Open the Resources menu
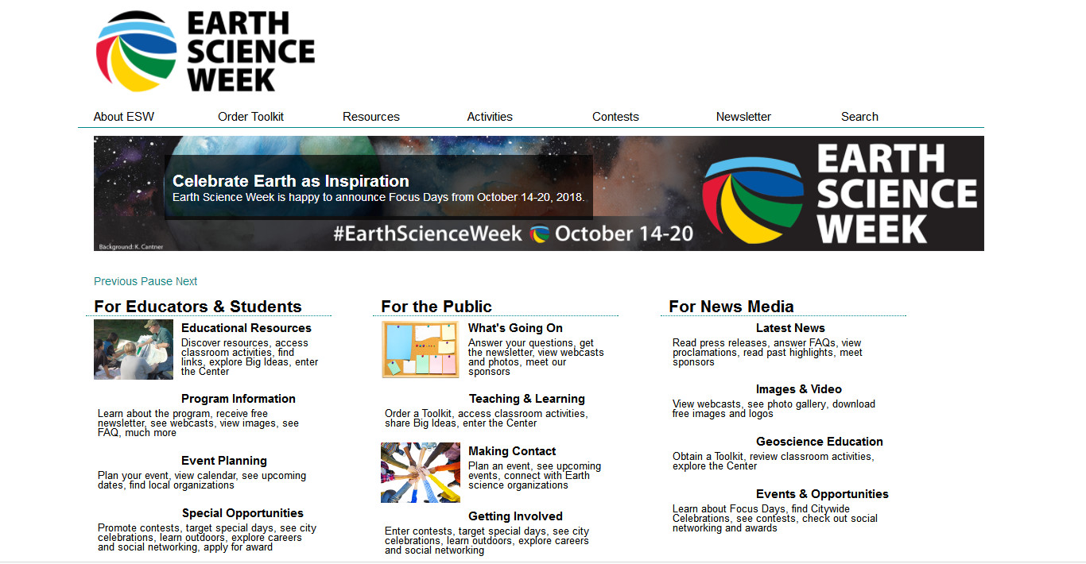The width and height of the screenshot is (1086, 564). point(371,117)
